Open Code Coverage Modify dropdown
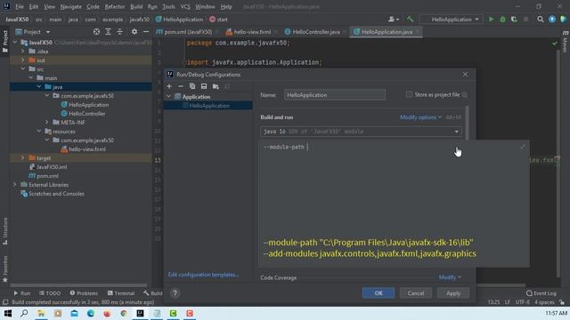Image resolution: width=570 pixels, height=320 pixels. click(x=450, y=277)
